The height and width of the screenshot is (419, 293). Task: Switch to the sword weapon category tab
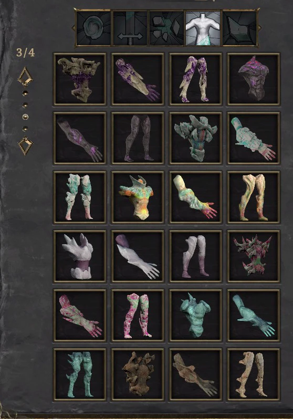click(130, 28)
